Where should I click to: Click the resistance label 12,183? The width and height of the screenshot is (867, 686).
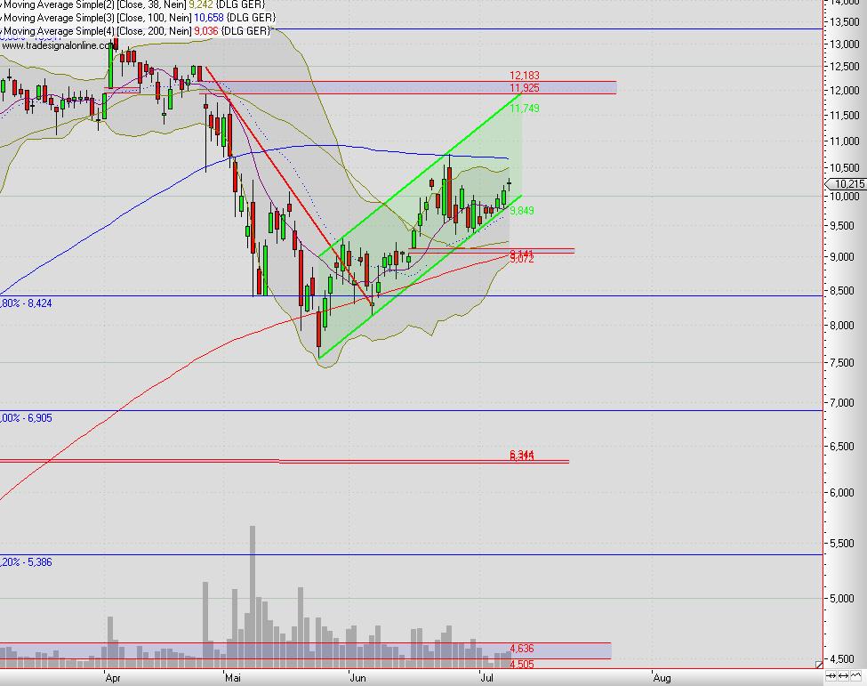coord(524,76)
